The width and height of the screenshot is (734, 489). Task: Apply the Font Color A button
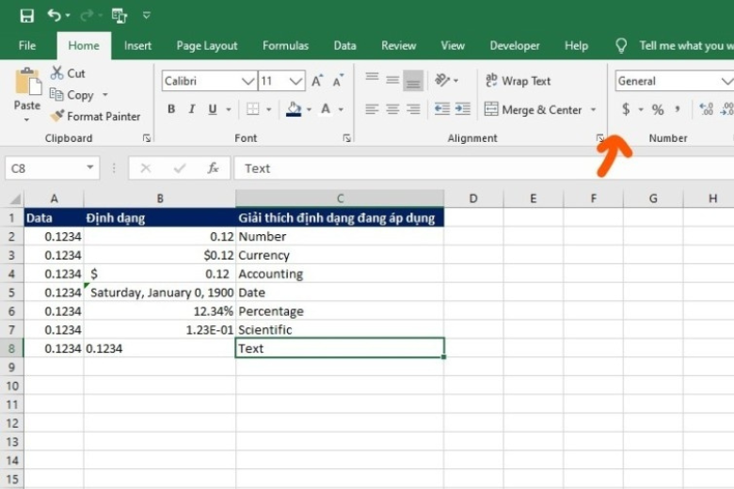pyautogui.click(x=326, y=109)
